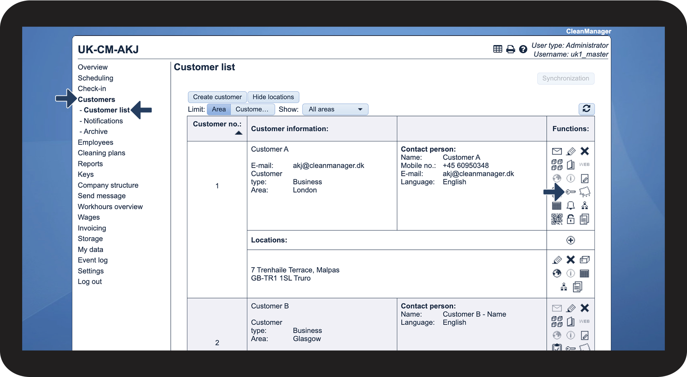Go to Employees in the sidebar

[x=95, y=142]
